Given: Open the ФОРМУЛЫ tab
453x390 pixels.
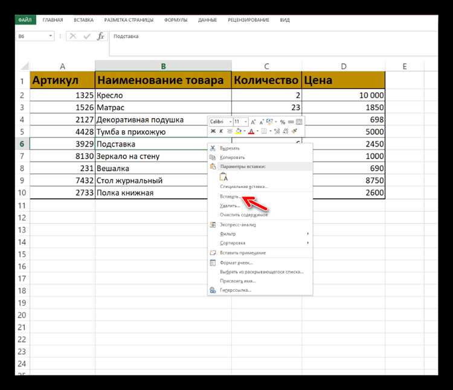Looking at the screenshot, I should (176, 20).
